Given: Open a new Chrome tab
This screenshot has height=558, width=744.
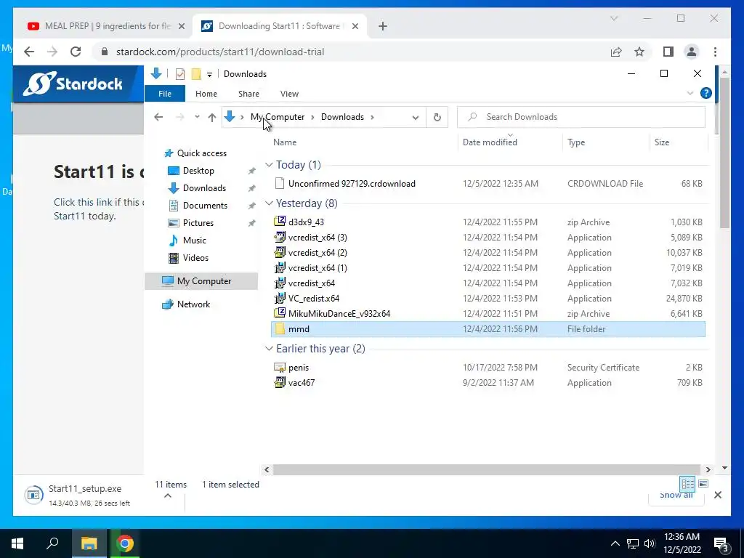Looking at the screenshot, I should point(383,27).
